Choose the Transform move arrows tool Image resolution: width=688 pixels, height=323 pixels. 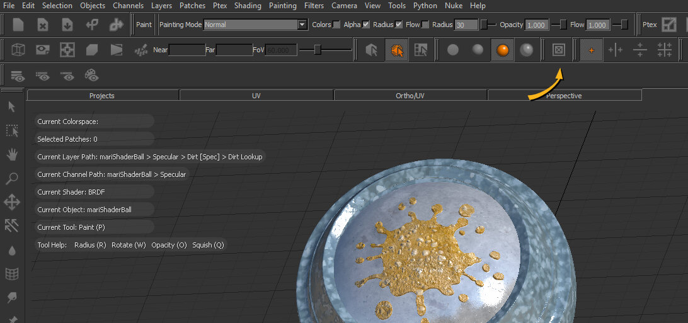click(11, 202)
